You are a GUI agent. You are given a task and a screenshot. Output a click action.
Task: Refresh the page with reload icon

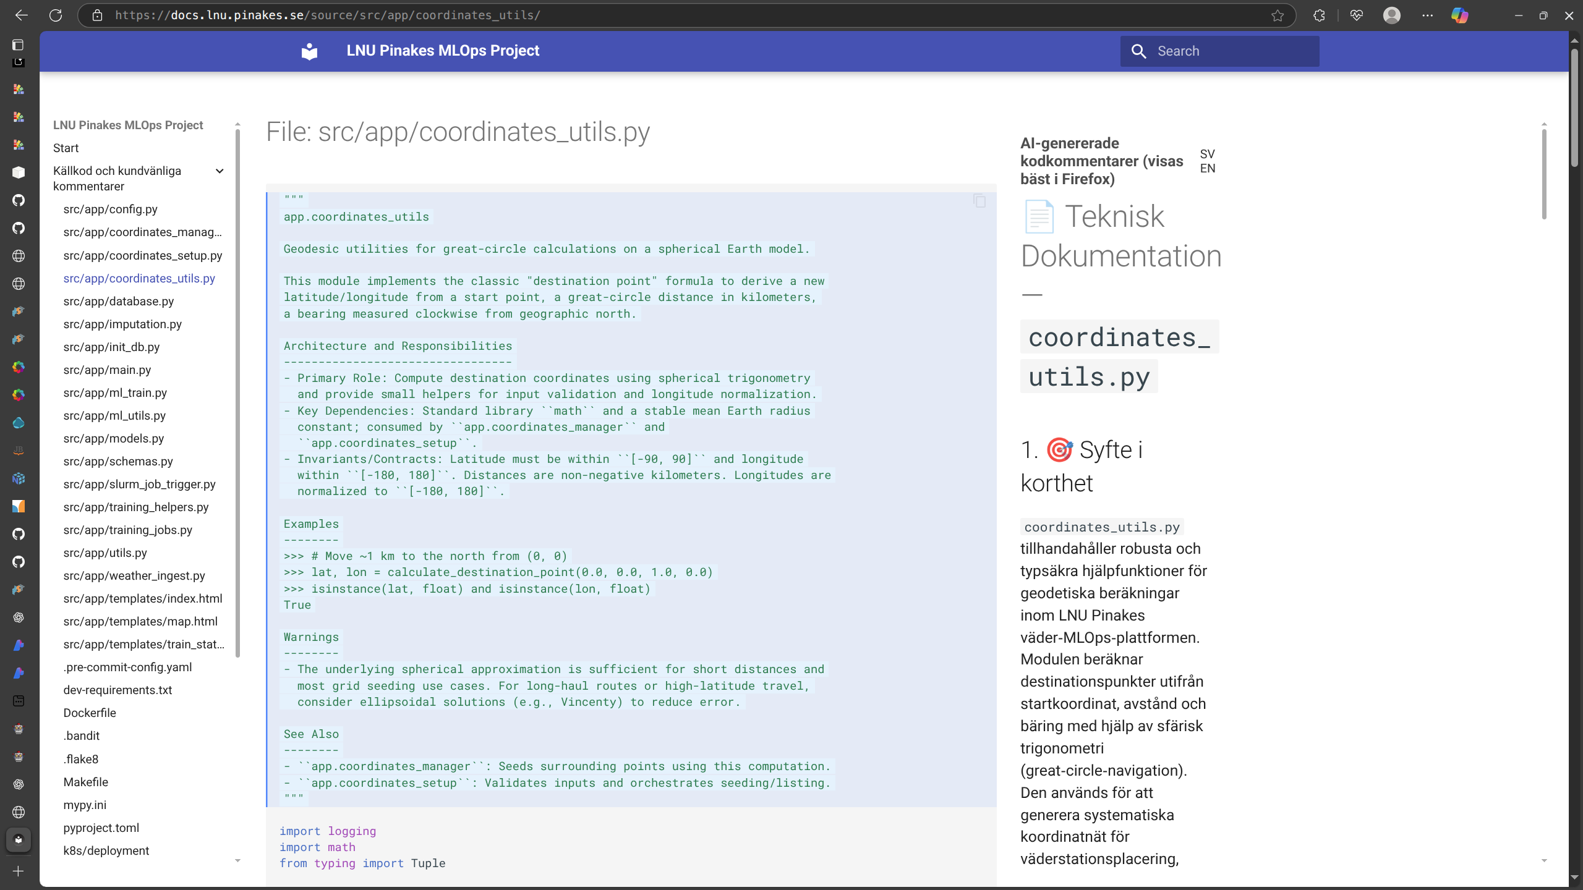coord(56,15)
